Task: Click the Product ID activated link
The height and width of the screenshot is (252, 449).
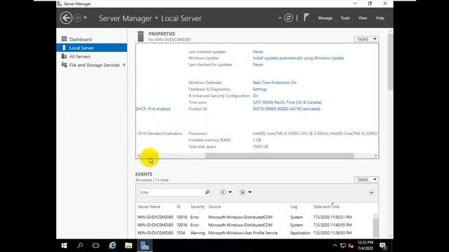Action: 286,109
